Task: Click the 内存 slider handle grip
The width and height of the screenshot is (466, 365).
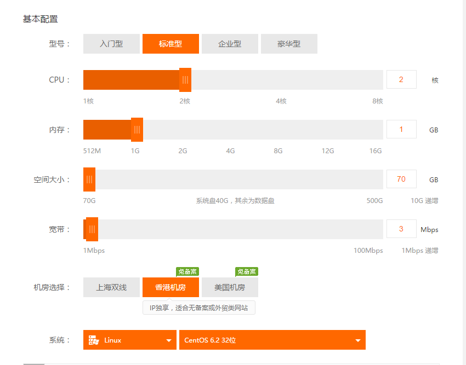Action: 137,130
